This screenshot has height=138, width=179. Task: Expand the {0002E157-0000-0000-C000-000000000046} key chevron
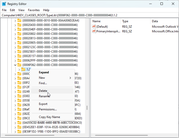15,56
